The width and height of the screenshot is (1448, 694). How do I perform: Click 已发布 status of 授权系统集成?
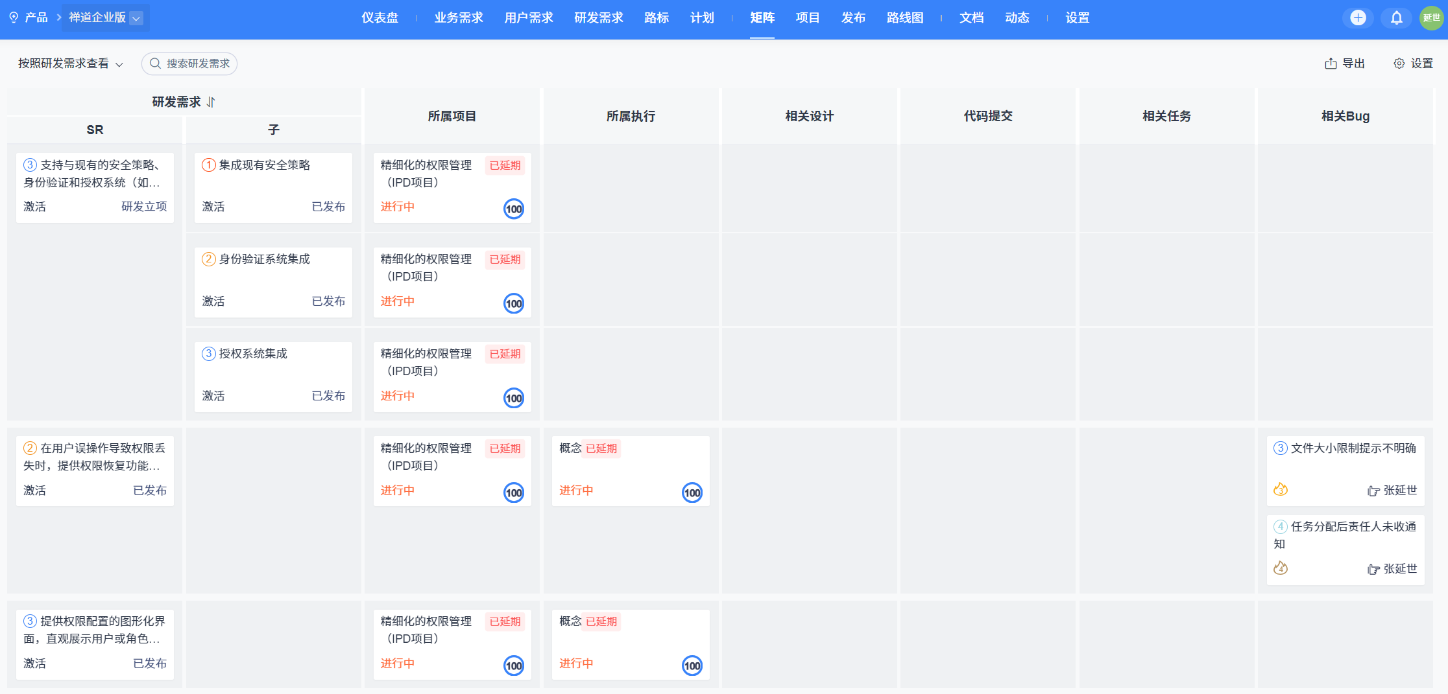[x=328, y=396]
